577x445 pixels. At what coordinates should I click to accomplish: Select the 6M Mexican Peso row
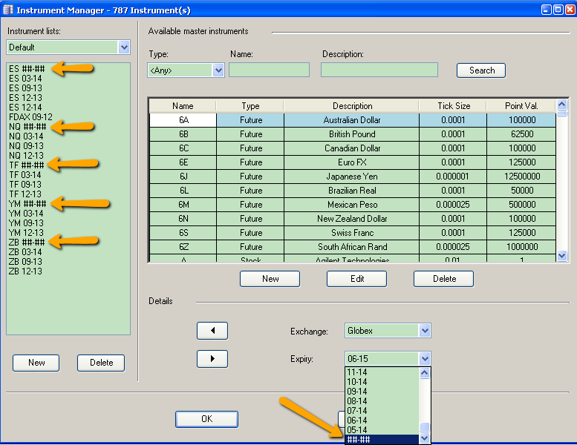point(353,205)
